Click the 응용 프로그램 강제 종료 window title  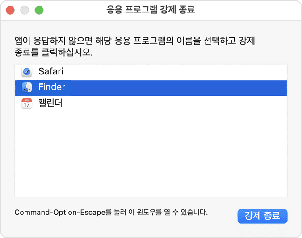pyautogui.click(x=151, y=9)
